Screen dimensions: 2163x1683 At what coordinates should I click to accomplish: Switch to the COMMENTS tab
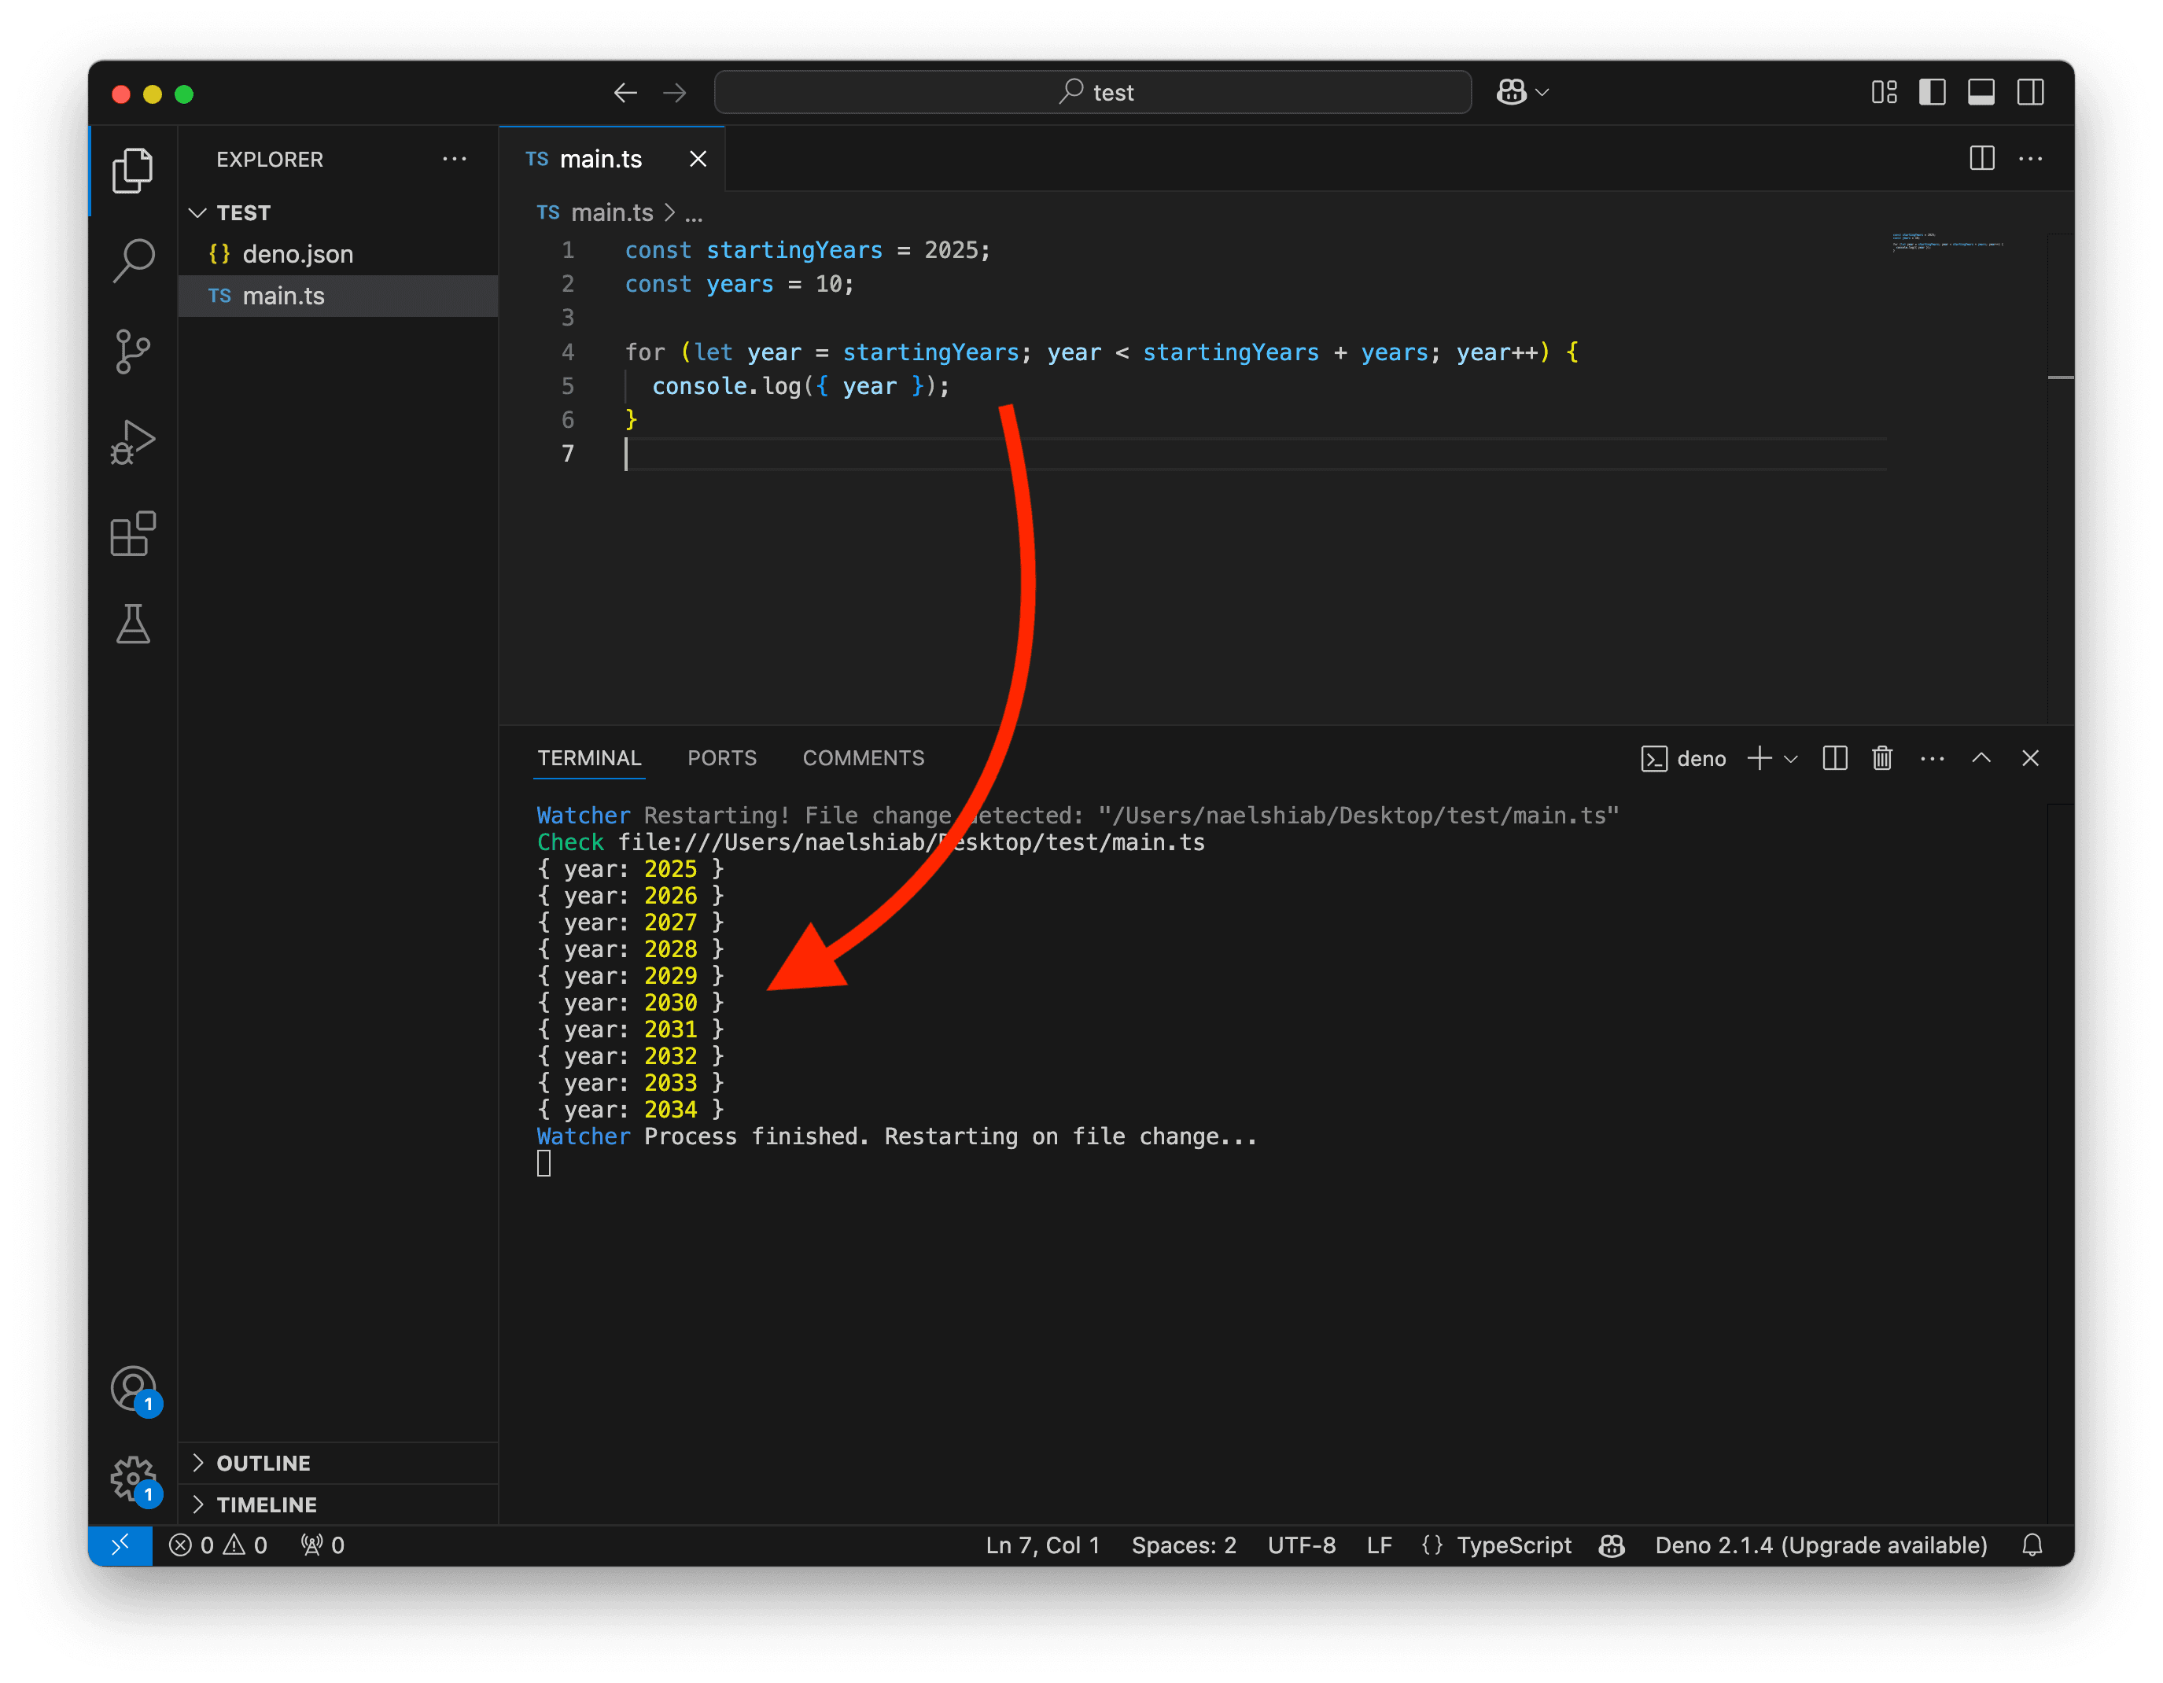coord(864,758)
